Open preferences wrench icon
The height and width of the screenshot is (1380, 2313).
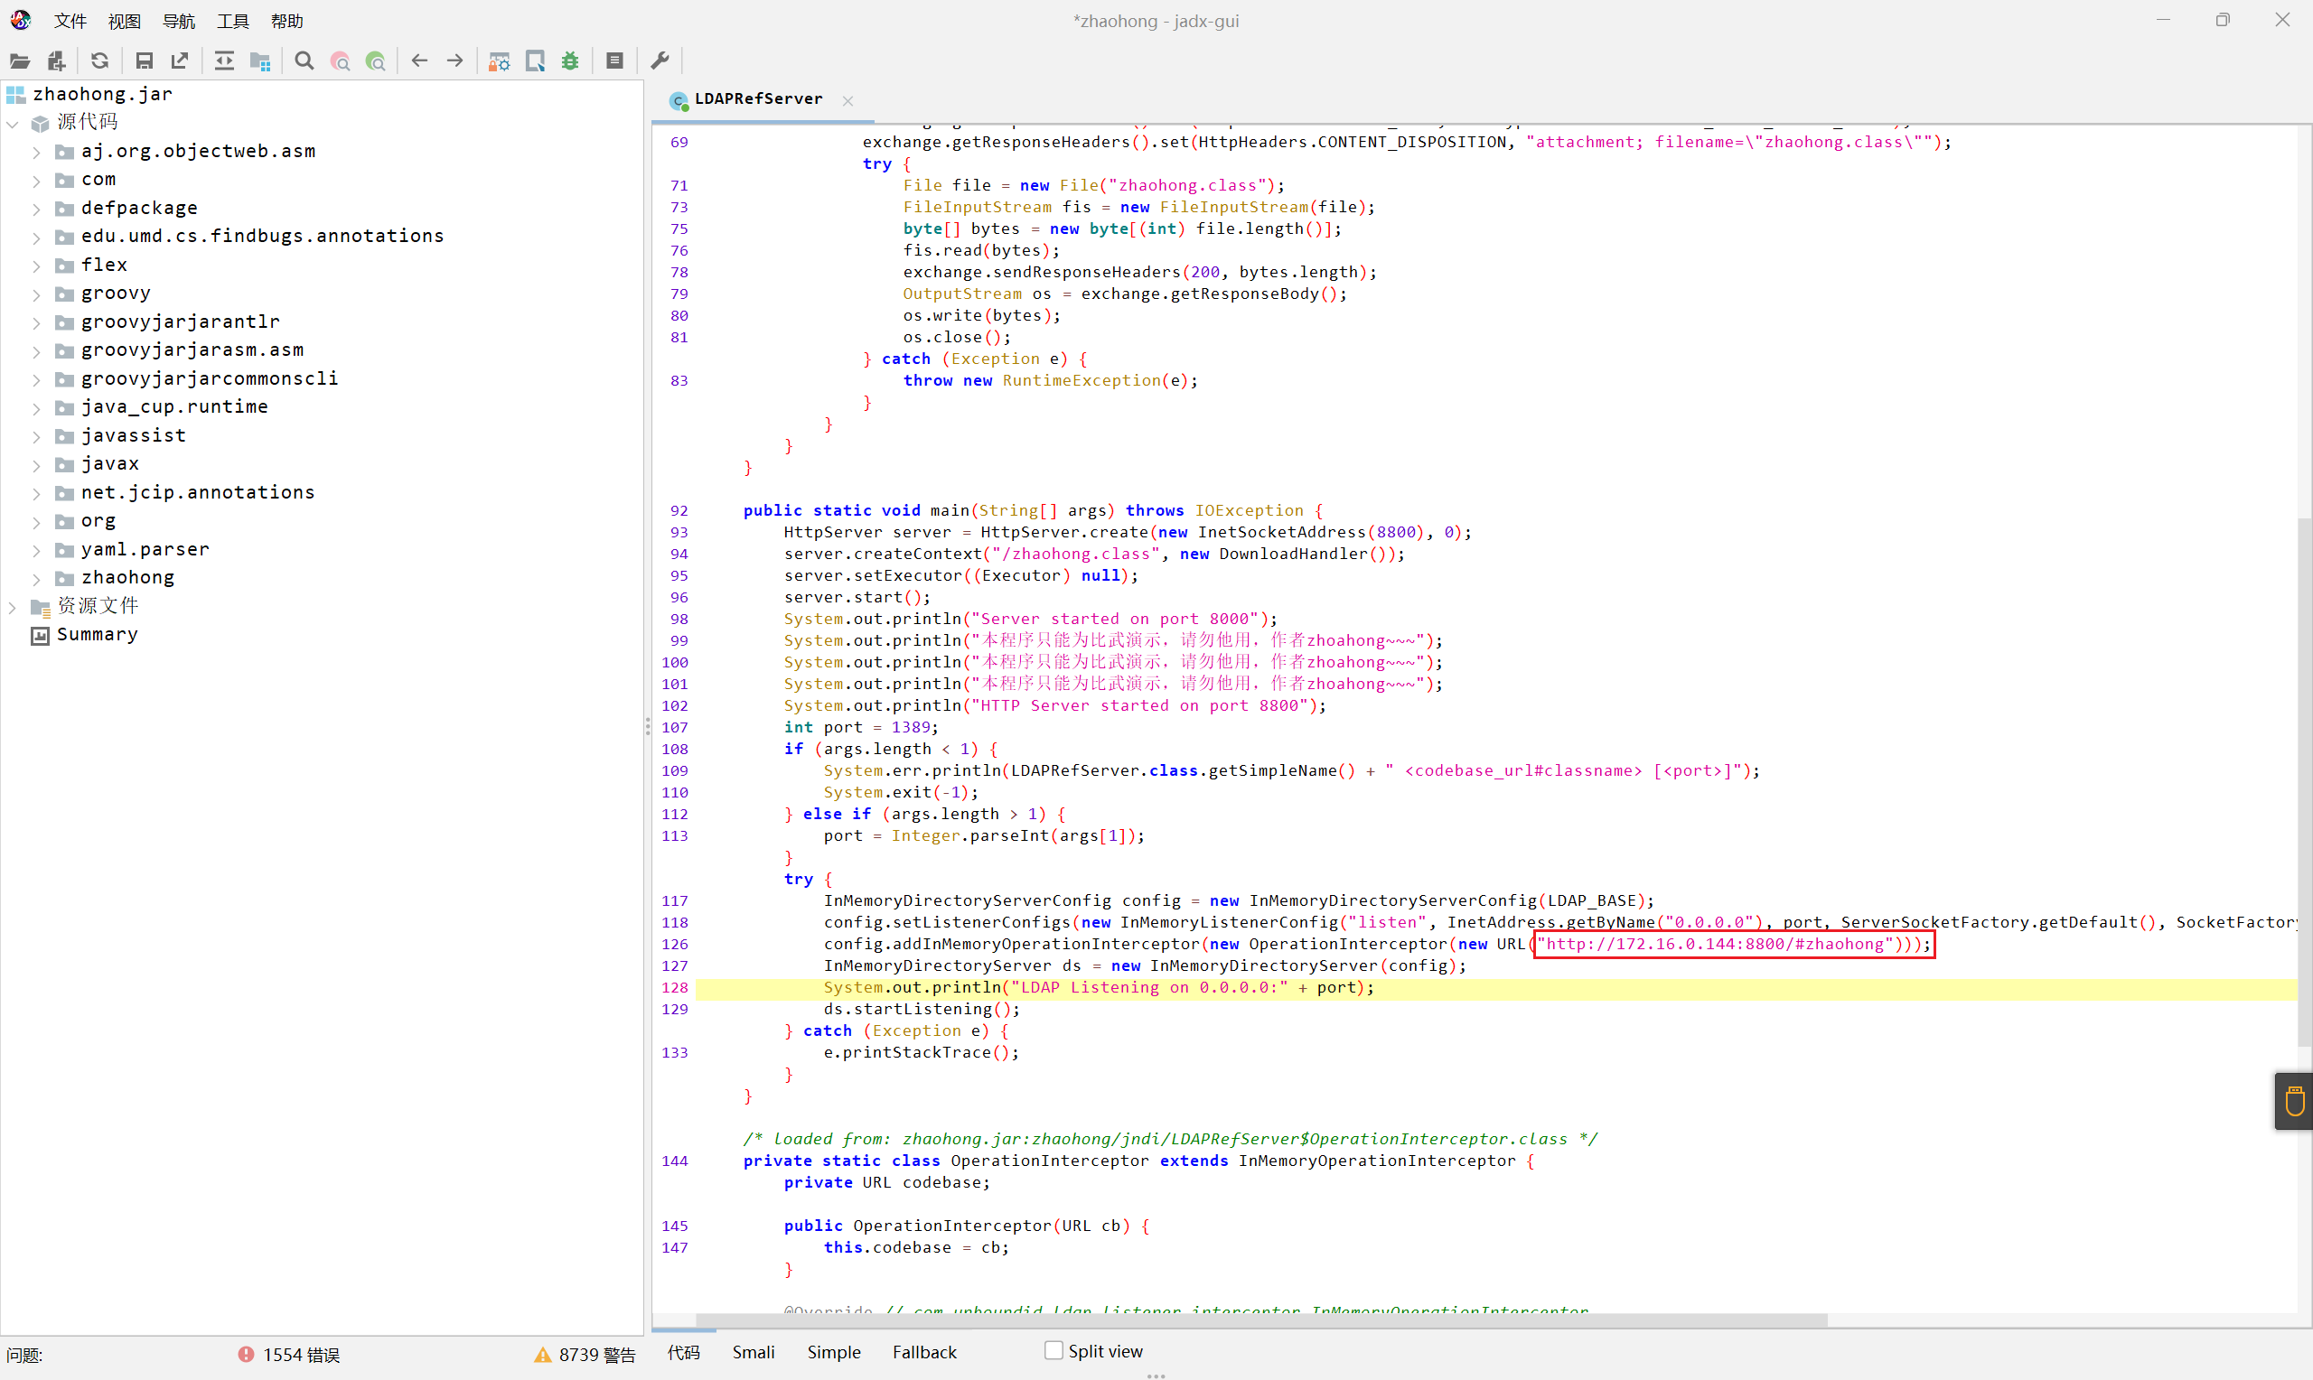point(660,61)
